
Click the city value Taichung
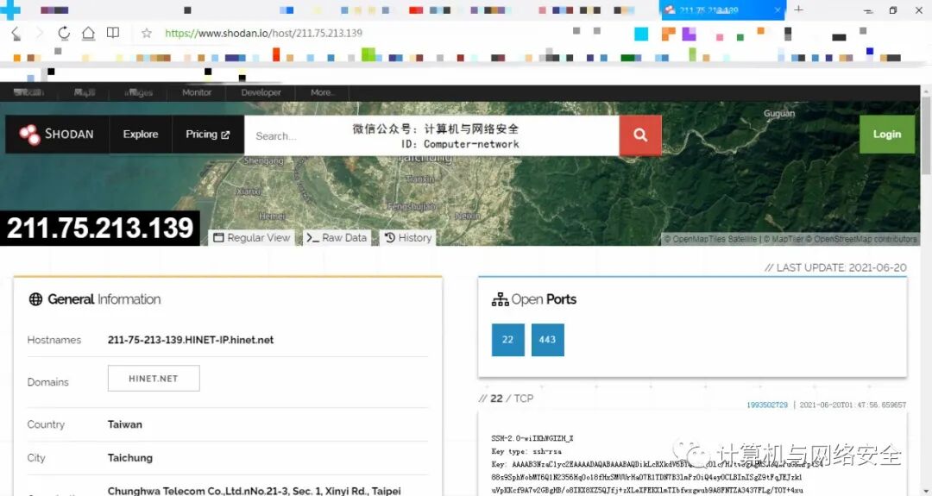click(x=130, y=457)
